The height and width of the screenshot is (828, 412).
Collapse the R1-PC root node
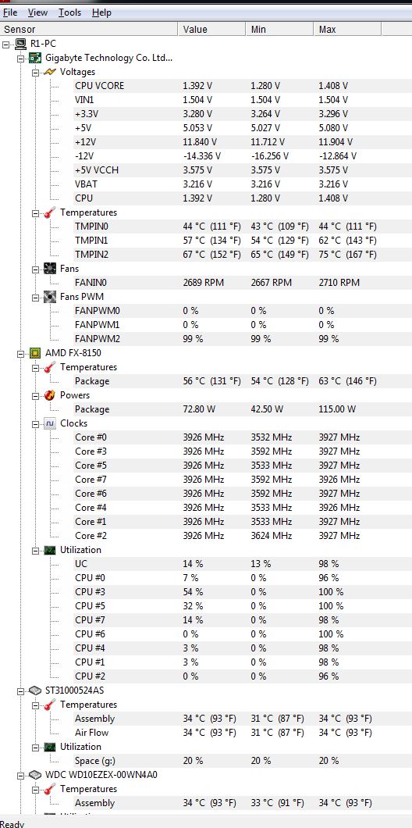pos(6,44)
